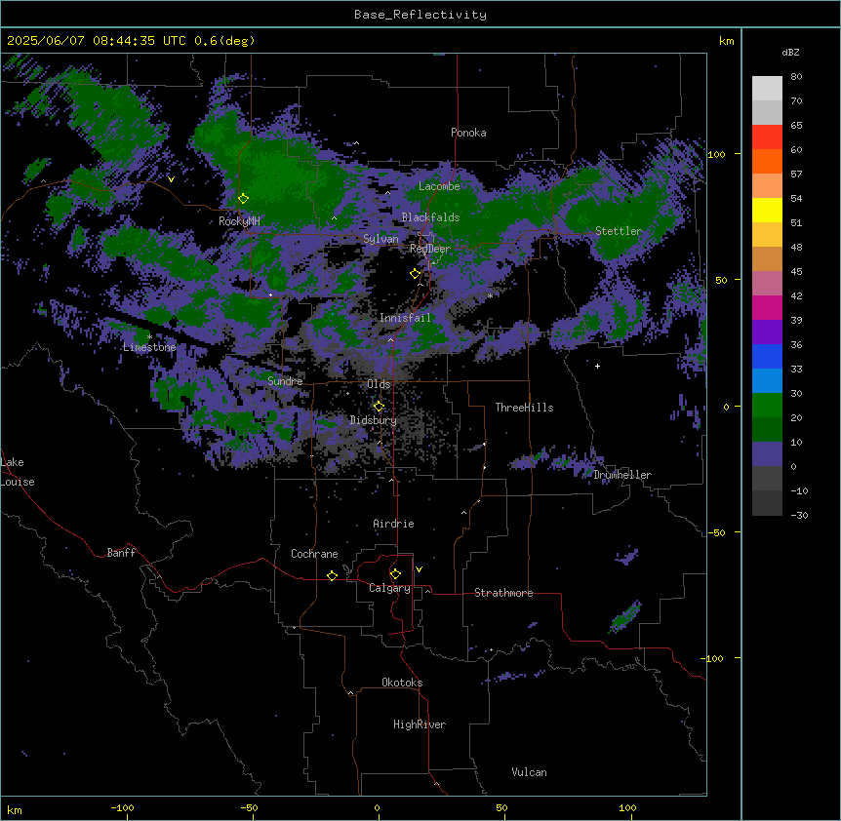Select the Didsbury label
Screen dimensions: 841x821
(374, 420)
